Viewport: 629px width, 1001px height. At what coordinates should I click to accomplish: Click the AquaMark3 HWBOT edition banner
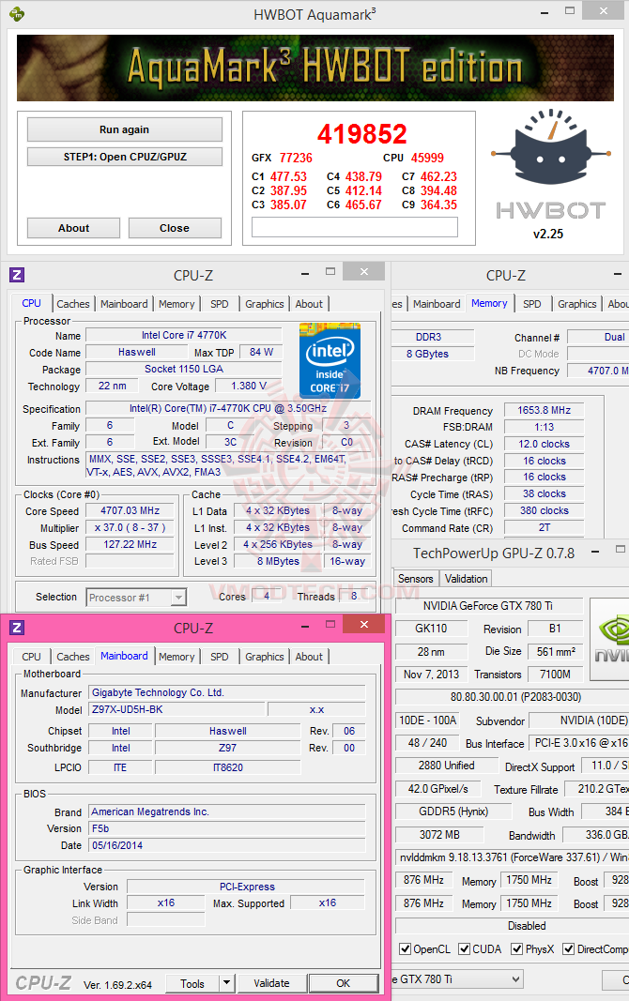(x=315, y=68)
